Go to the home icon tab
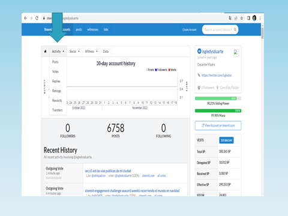The image size is (288, 216). 46,52
